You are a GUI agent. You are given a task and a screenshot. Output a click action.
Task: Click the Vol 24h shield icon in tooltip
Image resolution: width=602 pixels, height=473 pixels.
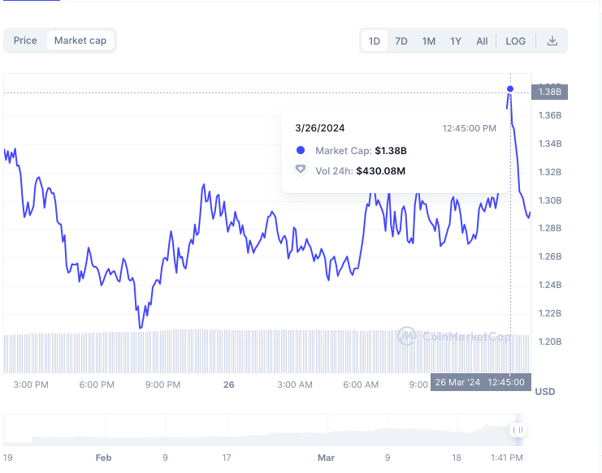coord(301,170)
